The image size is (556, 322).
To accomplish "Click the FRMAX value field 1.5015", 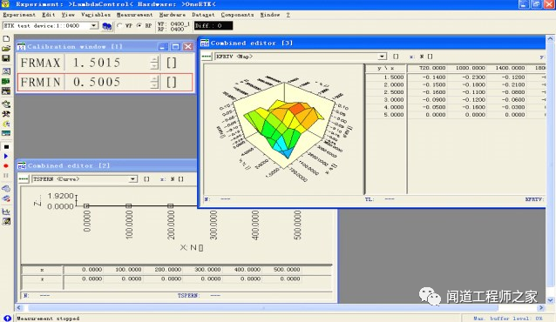I will (107, 63).
